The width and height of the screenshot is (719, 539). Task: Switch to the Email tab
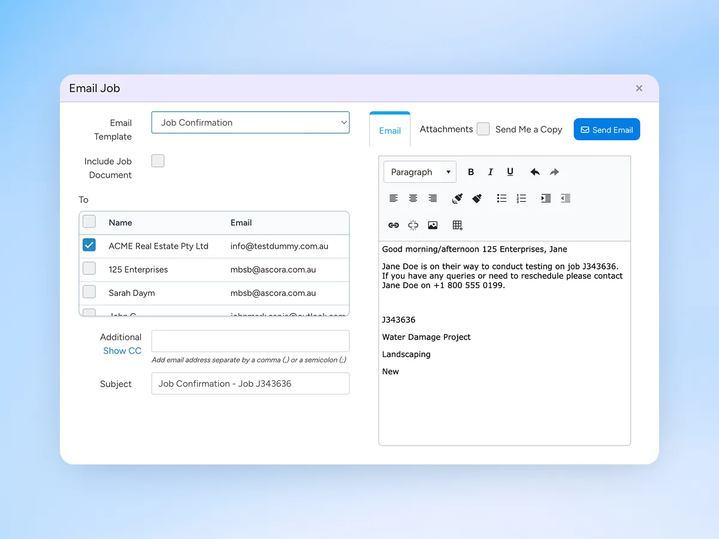[x=390, y=131]
